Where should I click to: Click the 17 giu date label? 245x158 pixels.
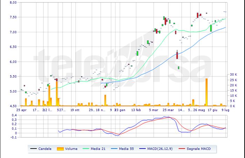click(x=212, y=110)
